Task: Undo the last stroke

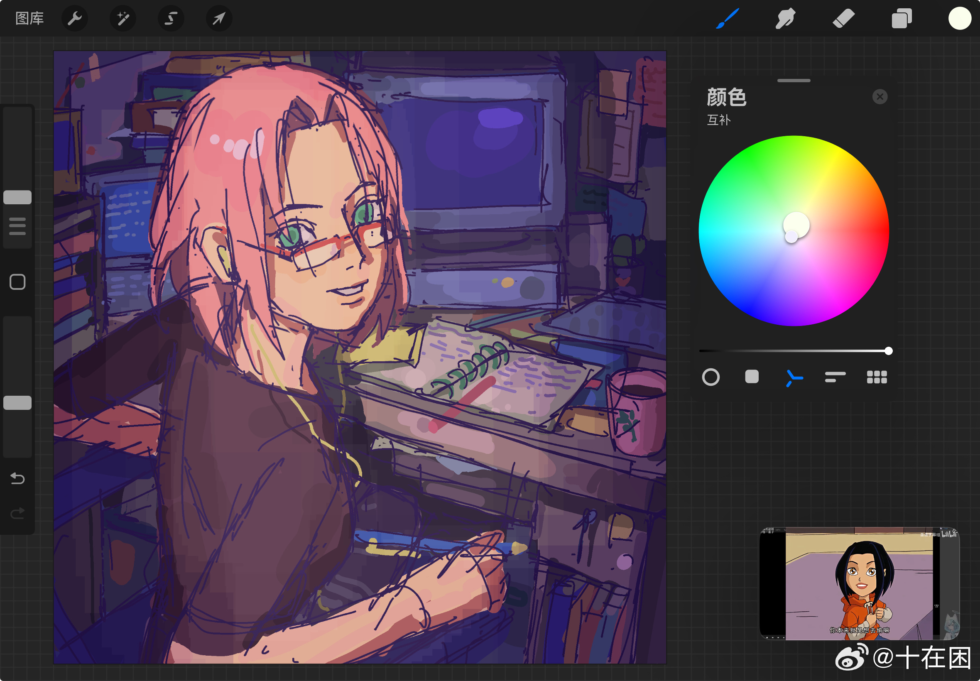Action: coord(17,478)
